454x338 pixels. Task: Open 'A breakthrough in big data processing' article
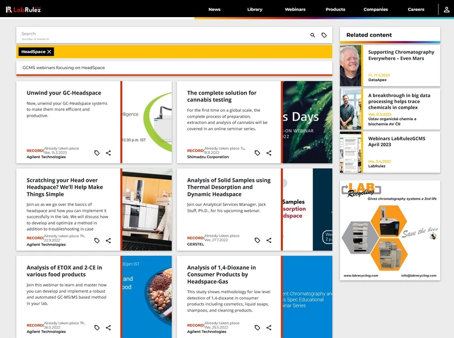[x=399, y=101]
